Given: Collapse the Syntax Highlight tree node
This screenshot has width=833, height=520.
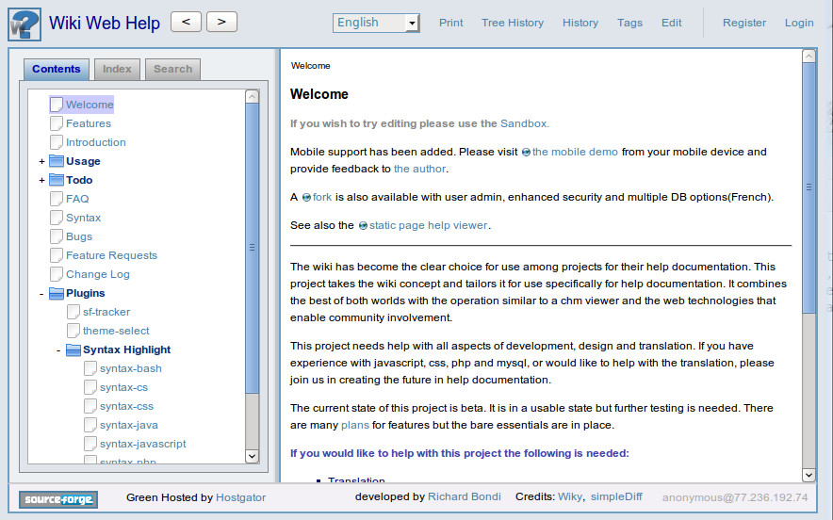Looking at the screenshot, I should coord(58,350).
